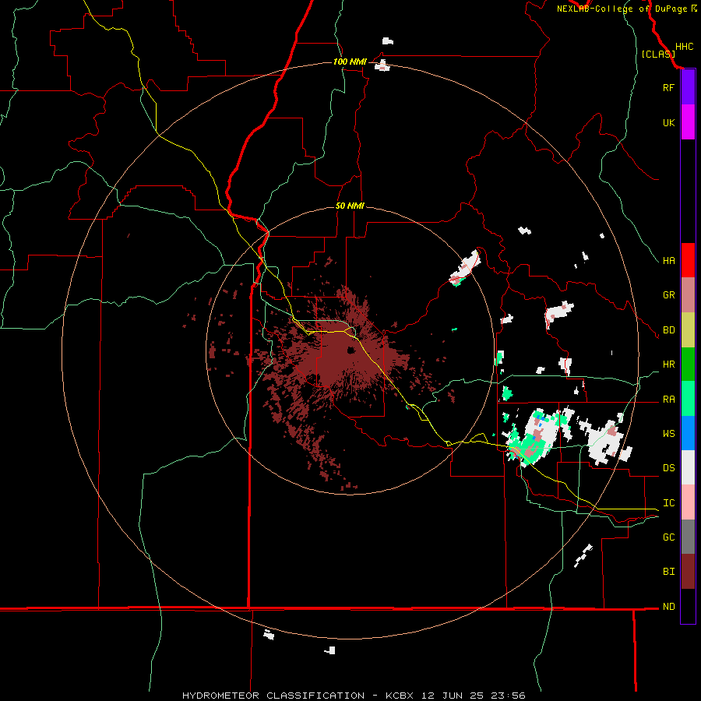Click the purple RF legend color swatch
The width and height of the screenshot is (701, 701).
688,87
